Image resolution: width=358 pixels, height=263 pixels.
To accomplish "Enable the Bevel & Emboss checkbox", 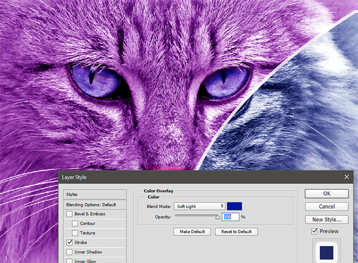I will 70,214.
